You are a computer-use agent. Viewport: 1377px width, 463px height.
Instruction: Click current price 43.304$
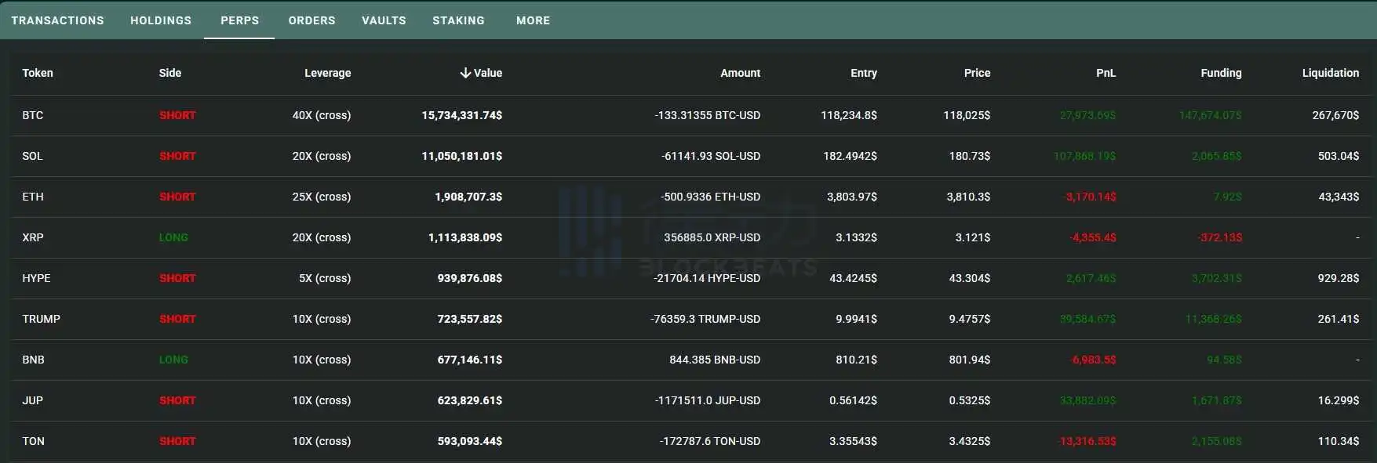pyautogui.click(x=970, y=278)
